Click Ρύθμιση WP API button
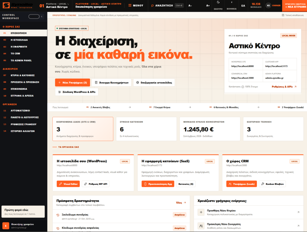 [96, 184]
